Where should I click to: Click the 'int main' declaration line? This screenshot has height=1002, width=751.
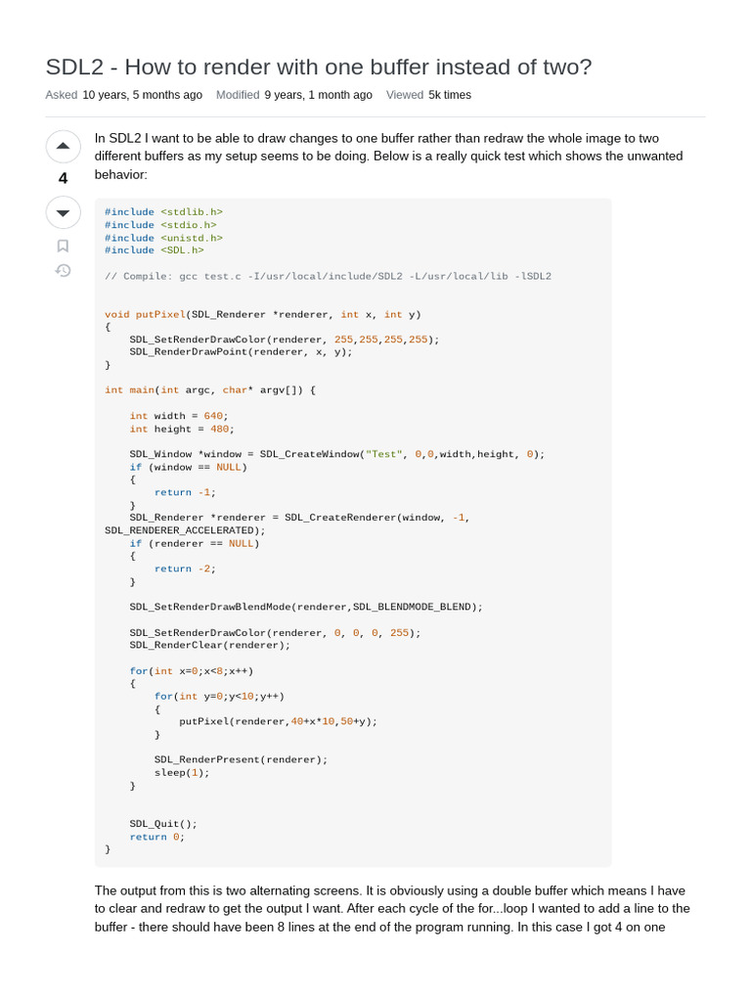(210, 390)
